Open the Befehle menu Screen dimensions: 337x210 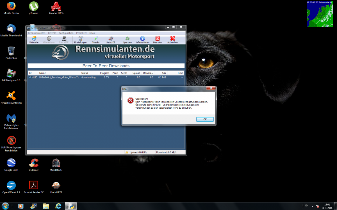pyautogui.click(x=52, y=33)
